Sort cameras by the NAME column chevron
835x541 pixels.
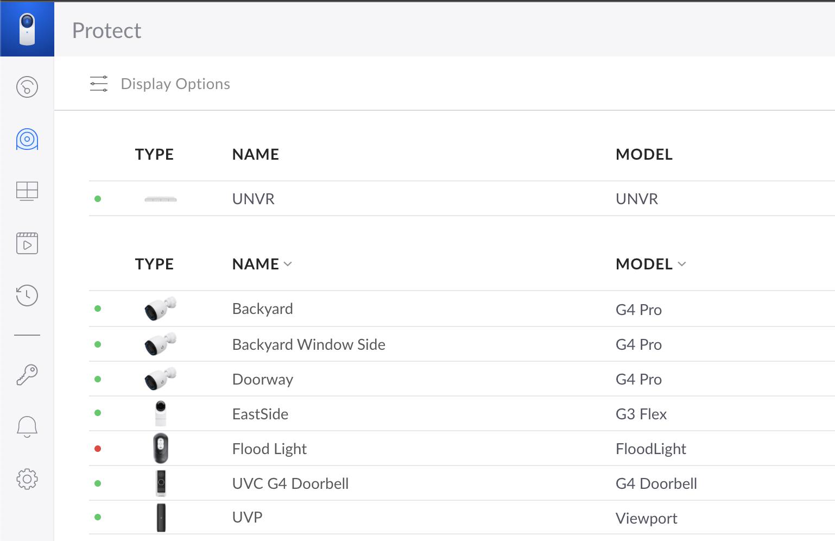(x=288, y=264)
